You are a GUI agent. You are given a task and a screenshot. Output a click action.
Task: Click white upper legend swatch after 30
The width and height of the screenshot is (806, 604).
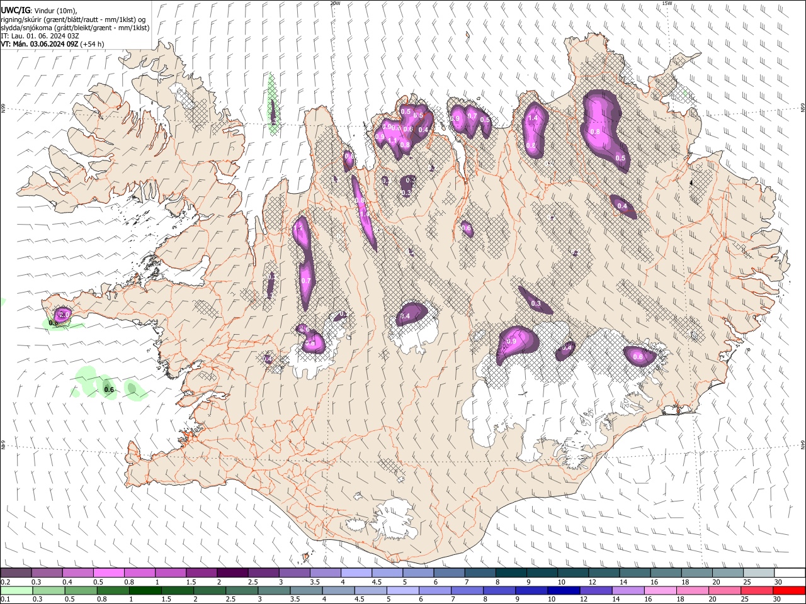790,573
